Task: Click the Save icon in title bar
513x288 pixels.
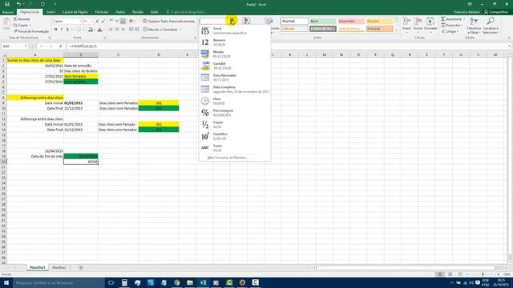Action: 7,4
